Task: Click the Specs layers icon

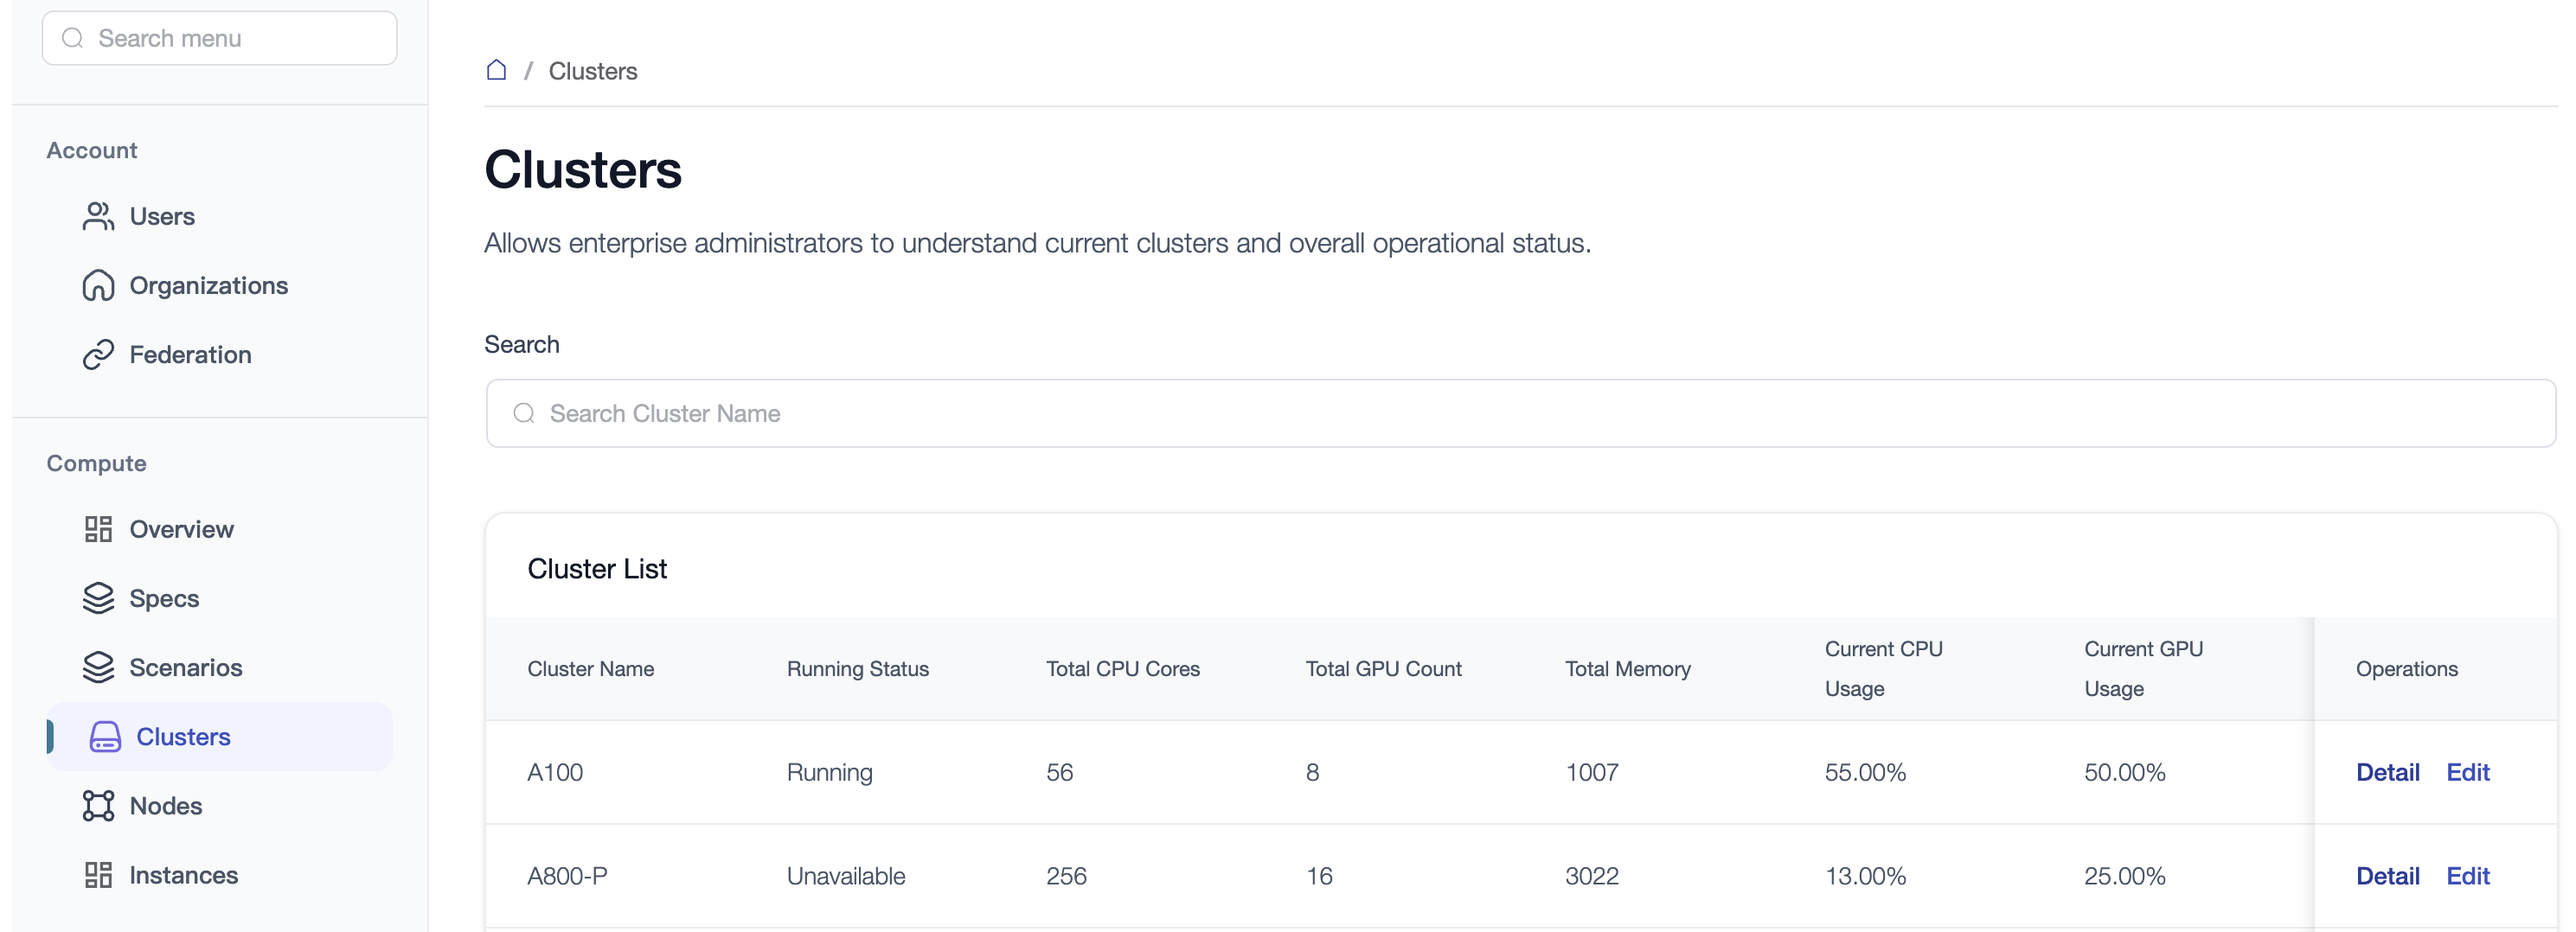Action: pos(98,598)
